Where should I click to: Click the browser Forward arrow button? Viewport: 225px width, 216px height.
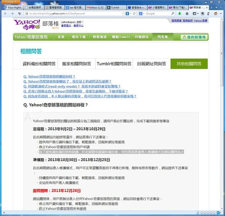[x=13, y=13]
